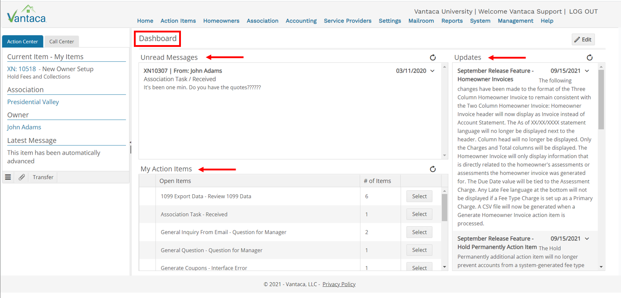Viewport: 621px width, 298px height.
Task: Open the Presidential Valley association link
Action: (33, 102)
